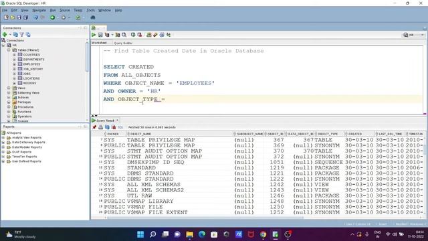Click the SQL History icon
The image size is (428, 241).
pos(162,35)
